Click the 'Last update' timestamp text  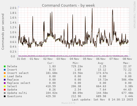[103, 100]
